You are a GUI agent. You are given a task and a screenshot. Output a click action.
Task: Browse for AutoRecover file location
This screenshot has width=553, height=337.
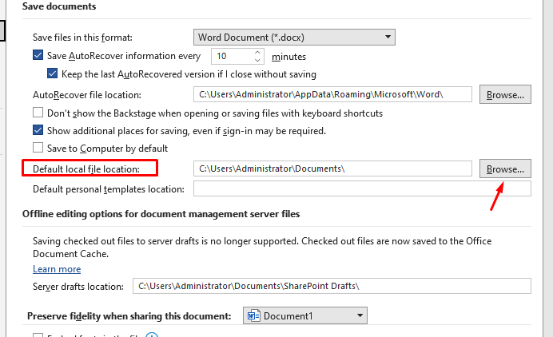click(x=505, y=94)
